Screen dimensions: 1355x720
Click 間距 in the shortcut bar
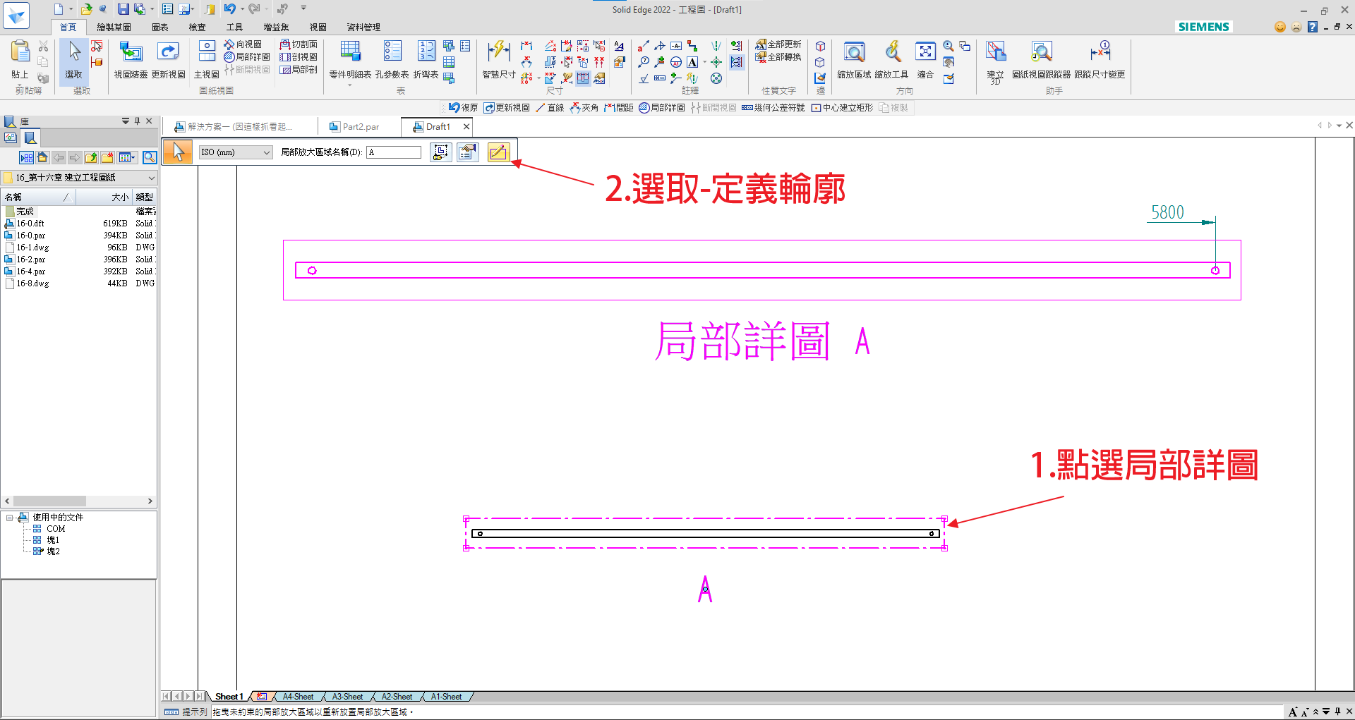618,108
